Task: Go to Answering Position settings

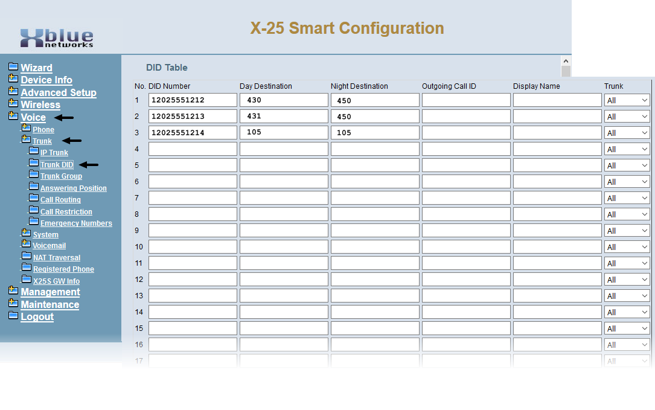Action: coord(73,188)
